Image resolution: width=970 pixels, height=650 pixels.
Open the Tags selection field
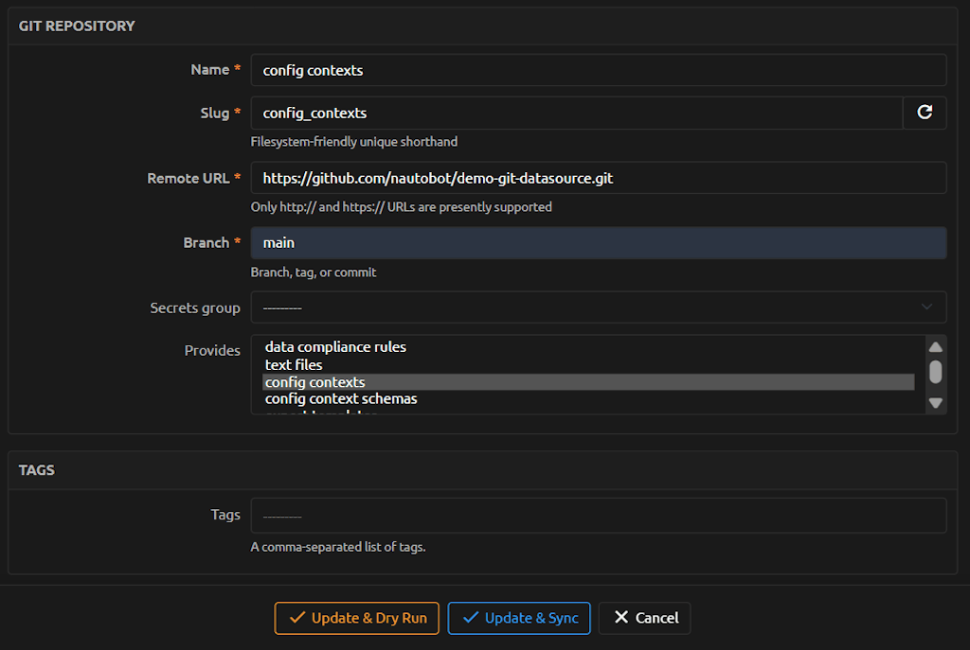tap(598, 516)
